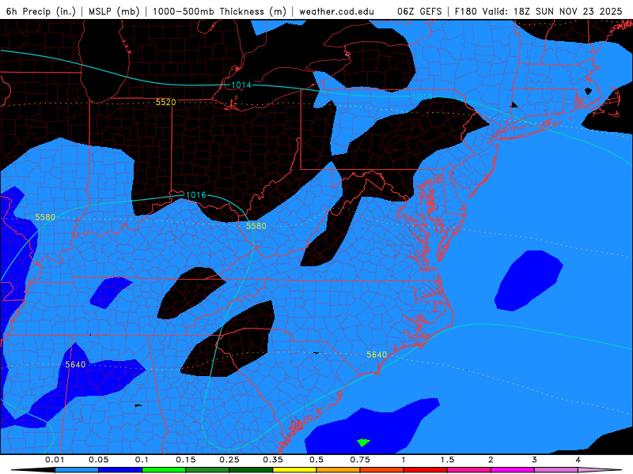Click the red-orange 0.75 legend swatch

click(382, 470)
